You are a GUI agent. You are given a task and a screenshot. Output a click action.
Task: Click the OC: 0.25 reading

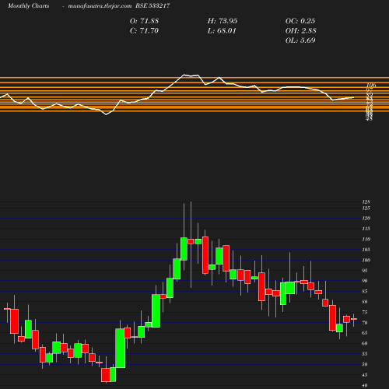(300, 21)
